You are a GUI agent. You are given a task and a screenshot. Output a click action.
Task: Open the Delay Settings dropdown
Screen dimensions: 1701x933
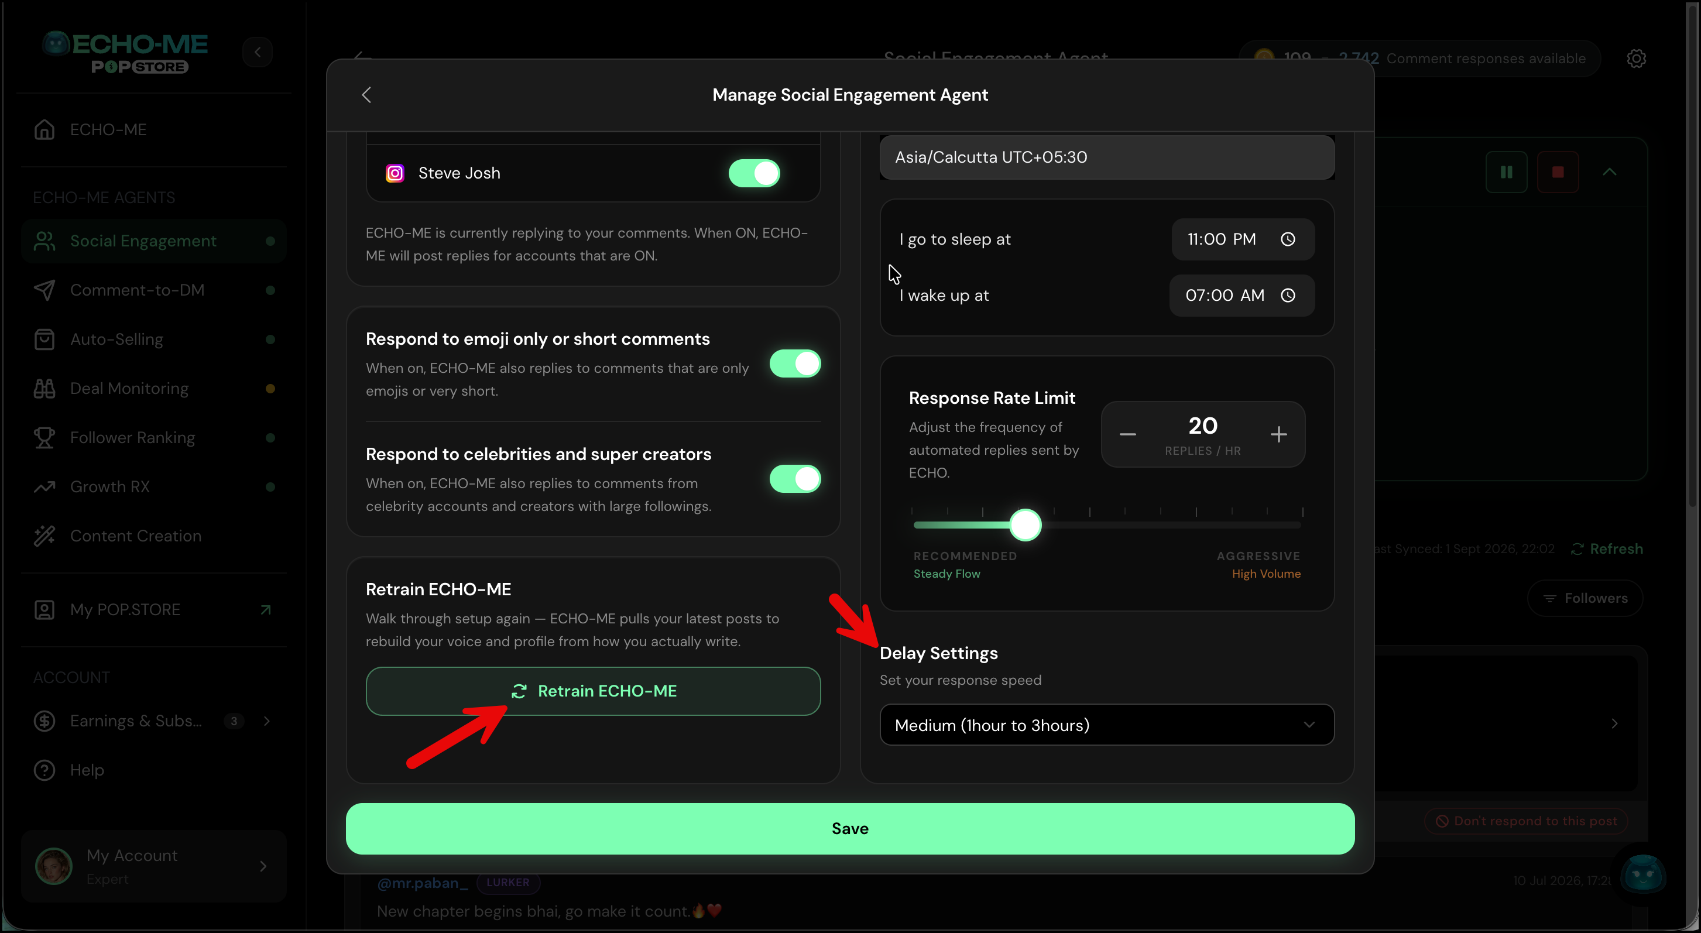coord(1107,725)
